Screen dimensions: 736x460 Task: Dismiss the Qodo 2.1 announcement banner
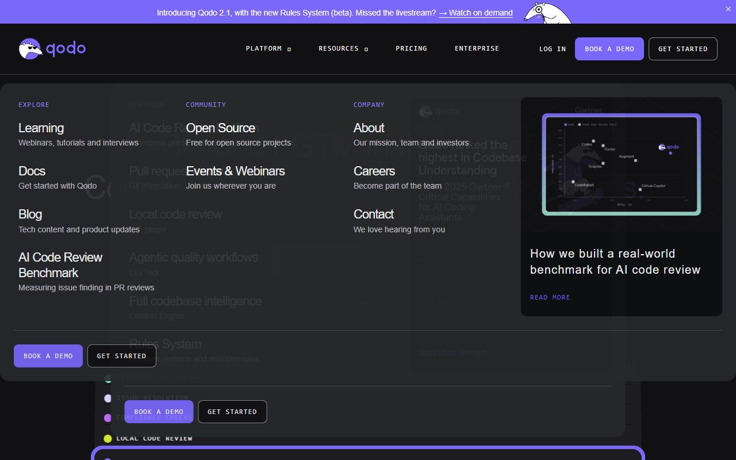(x=728, y=9)
